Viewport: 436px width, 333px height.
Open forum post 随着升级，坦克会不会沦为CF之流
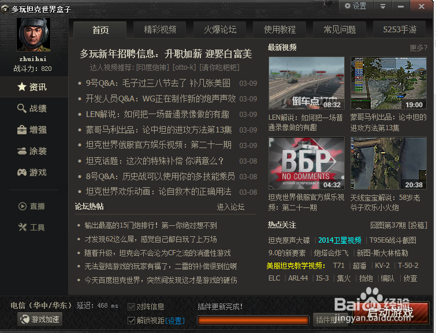(158, 253)
